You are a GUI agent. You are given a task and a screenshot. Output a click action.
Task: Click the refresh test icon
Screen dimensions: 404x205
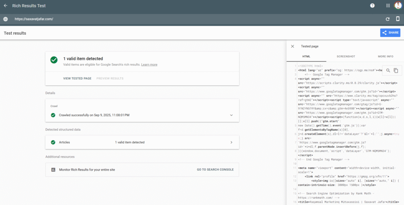[387, 19]
